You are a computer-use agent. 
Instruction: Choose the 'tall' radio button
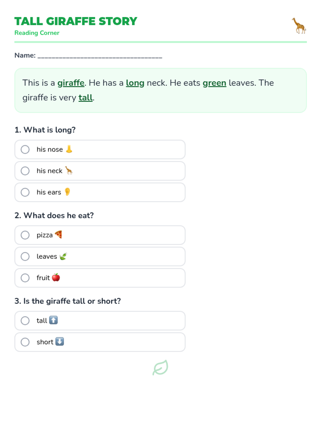click(25, 320)
